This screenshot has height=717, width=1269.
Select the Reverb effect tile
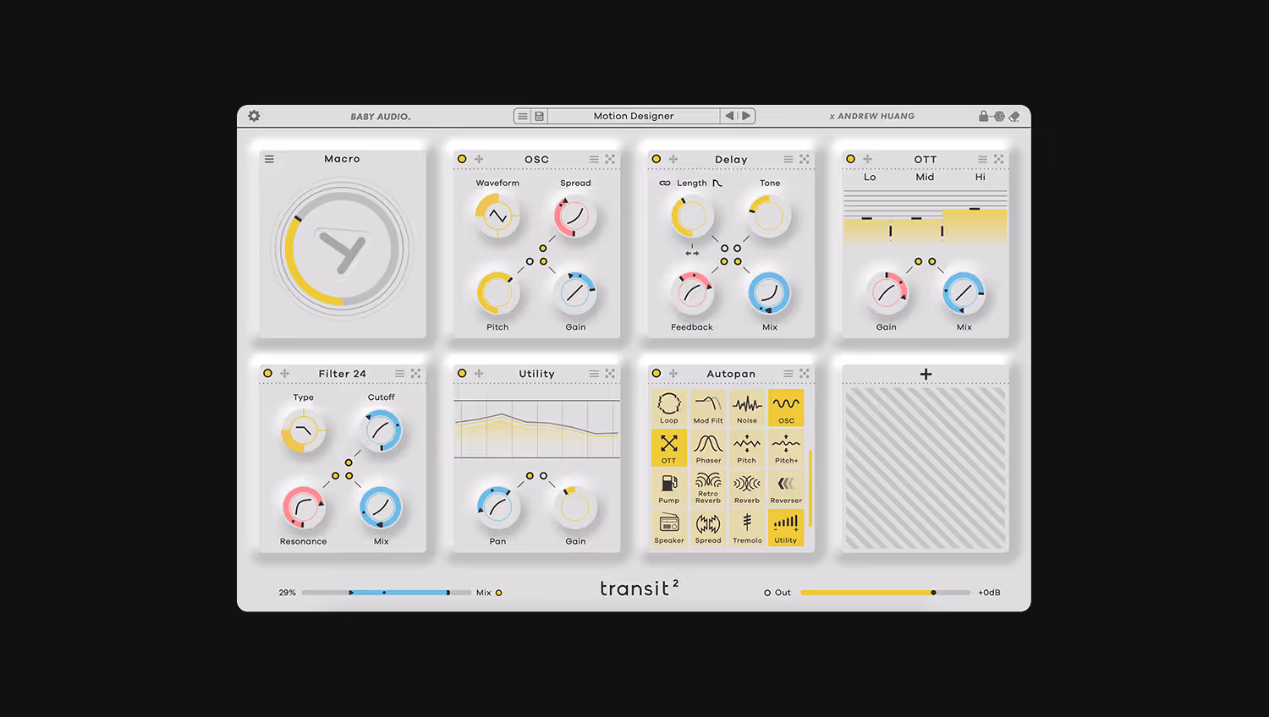(x=747, y=487)
